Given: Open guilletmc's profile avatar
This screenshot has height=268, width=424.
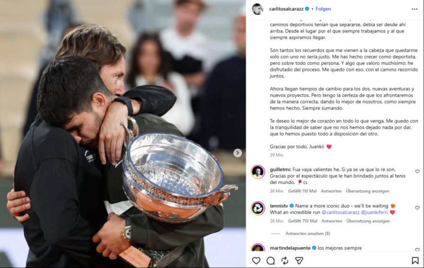Looking at the screenshot, I should [258, 172].
